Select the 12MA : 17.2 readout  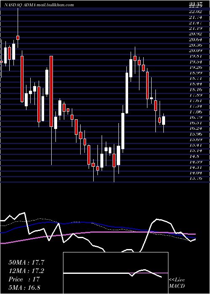(x=26, y=271)
